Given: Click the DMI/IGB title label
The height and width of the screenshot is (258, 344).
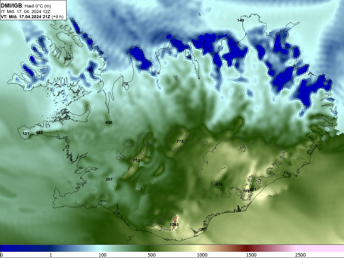Looking at the screenshot, I should tap(11, 6).
